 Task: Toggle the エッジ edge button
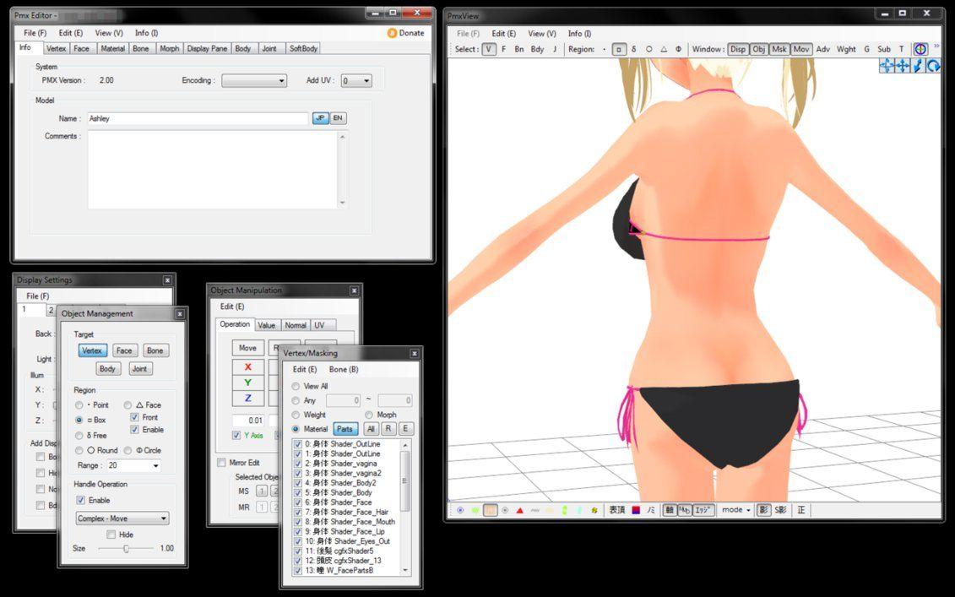click(703, 511)
